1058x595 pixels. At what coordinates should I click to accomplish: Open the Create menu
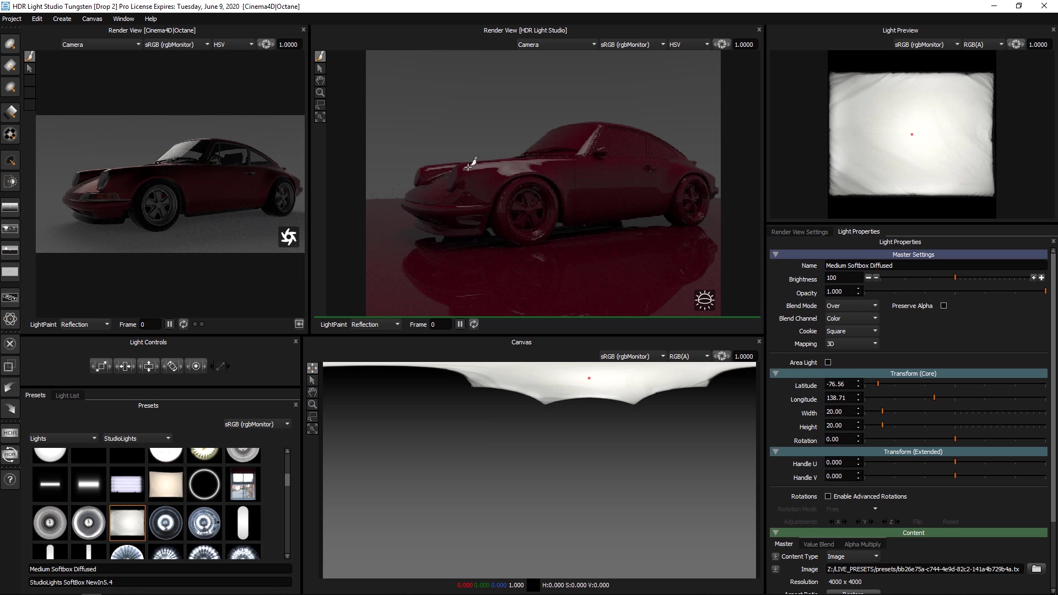(x=62, y=19)
